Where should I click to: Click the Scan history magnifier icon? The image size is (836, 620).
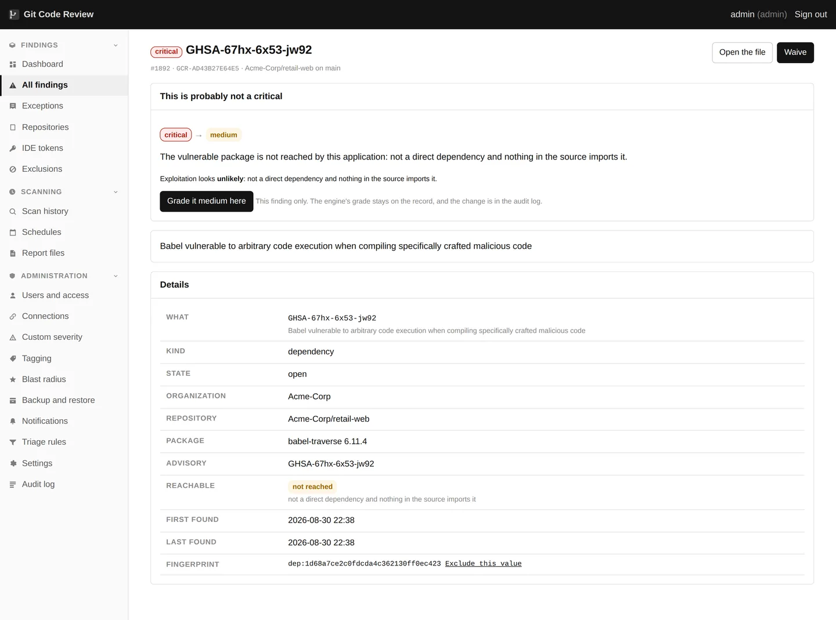click(13, 212)
